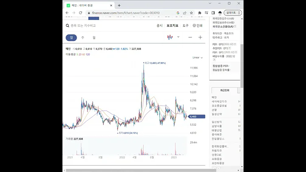Click the PER EPS(2022.12) info icon

(235, 44)
